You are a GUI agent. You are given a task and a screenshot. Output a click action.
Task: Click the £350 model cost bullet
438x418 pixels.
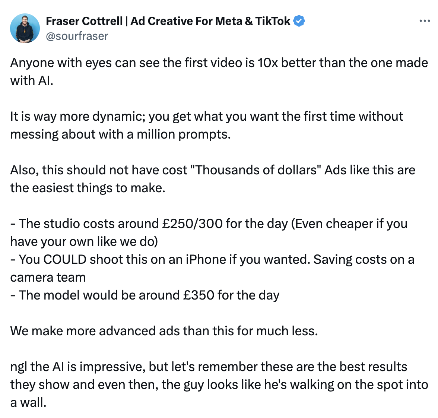145,295
